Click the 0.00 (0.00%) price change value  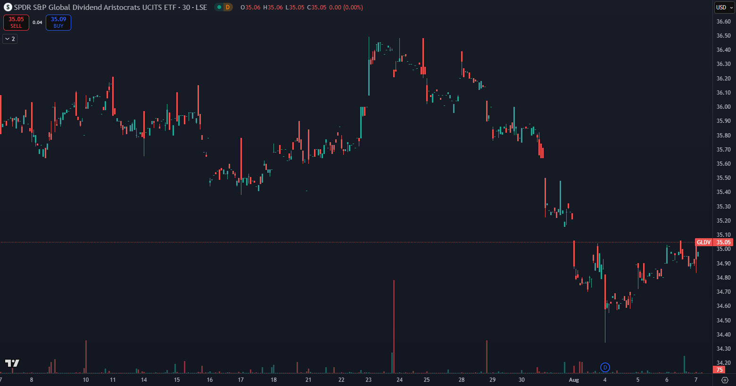[346, 8]
